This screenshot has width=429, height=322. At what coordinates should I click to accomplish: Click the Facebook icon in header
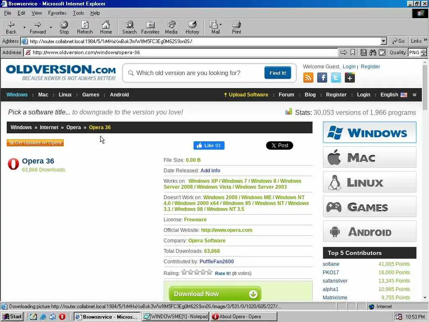[322, 78]
